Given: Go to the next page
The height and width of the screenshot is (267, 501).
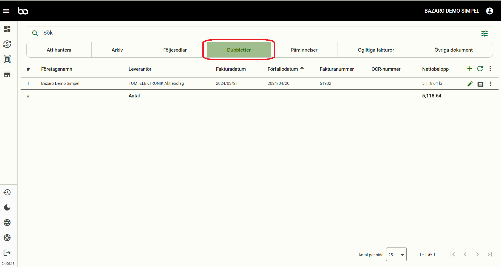Looking at the screenshot, I should [477, 254].
